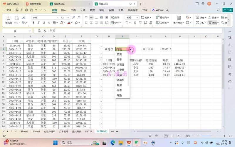Image resolution: width=235 pixels, height=147 pixels.
Task: Open the font size 12 dropdown
Action: click(68, 18)
